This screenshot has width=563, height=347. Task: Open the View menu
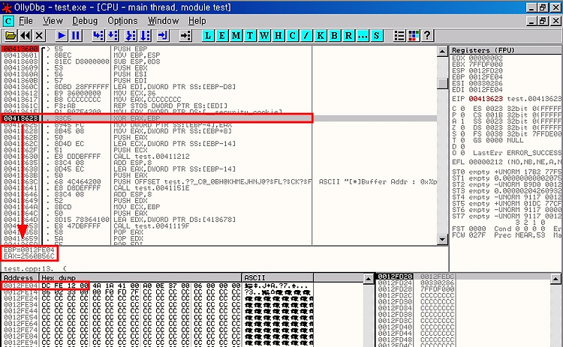tap(53, 21)
